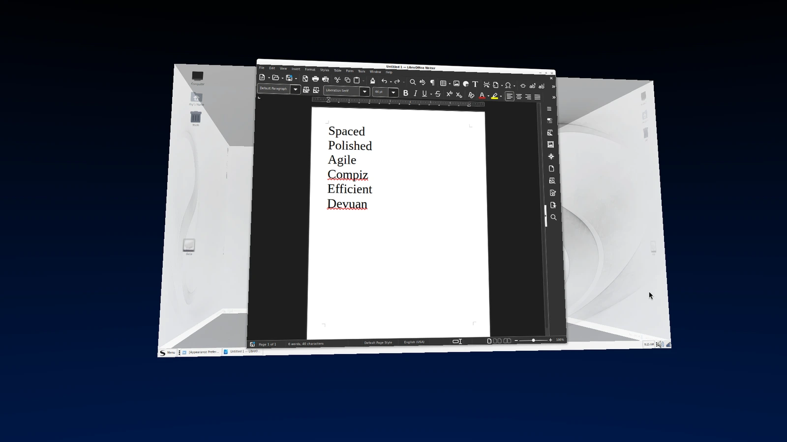Insert a page break from the toolbar
The width and height of the screenshot is (787, 442).
pos(486,84)
